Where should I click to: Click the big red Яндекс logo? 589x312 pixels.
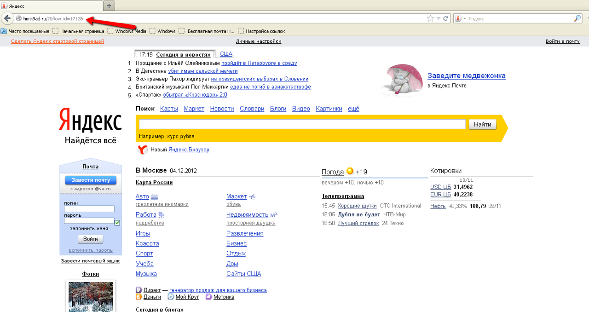pos(90,120)
